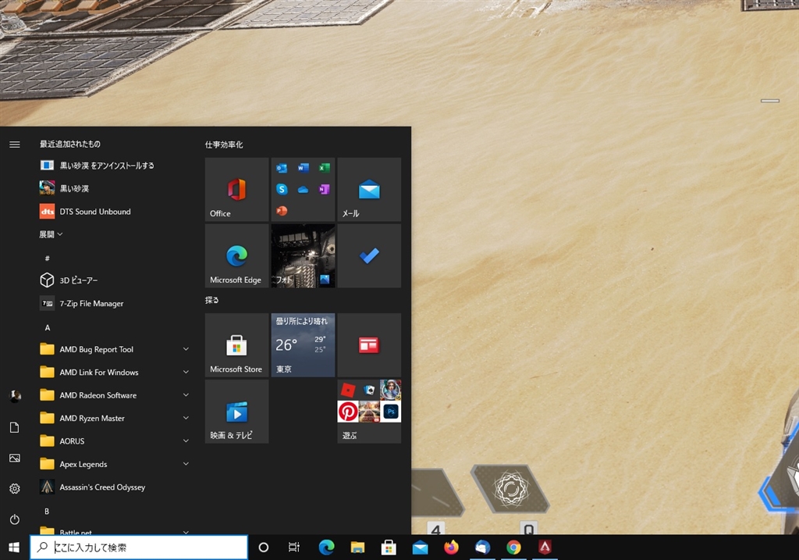The height and width of the screenshot is (560, 799).
Task: Open Cortana circle on taskbar
Action: pos(264,548)
